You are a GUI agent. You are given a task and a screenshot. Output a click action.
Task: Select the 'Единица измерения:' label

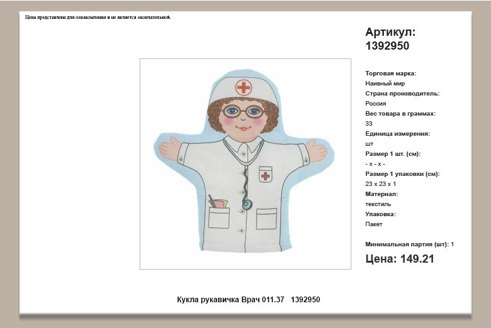pos(397,134)
